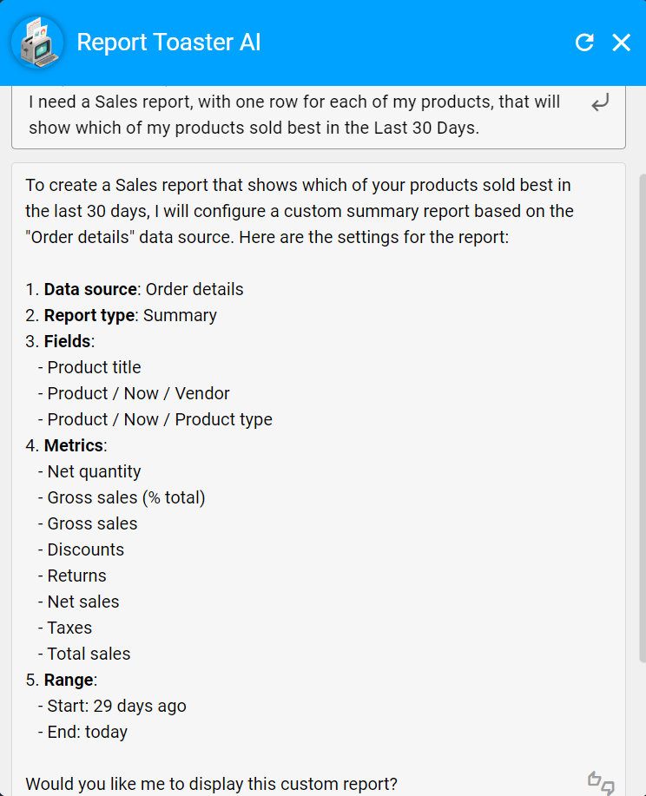Reset the chat with the refresh icon
This screenshot has height=796, width=646.
click(584, 43)
